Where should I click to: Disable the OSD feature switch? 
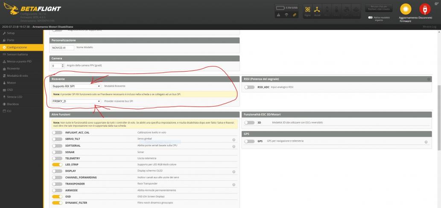coord(57,196)
